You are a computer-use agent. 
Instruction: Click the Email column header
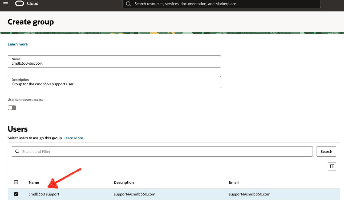pyautogui.click(x=234, y=182)
